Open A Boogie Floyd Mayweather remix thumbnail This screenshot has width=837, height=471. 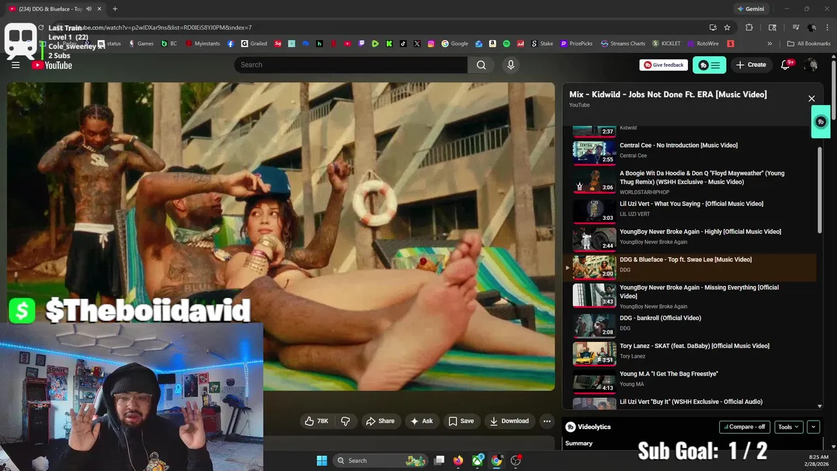pos(594,181)
